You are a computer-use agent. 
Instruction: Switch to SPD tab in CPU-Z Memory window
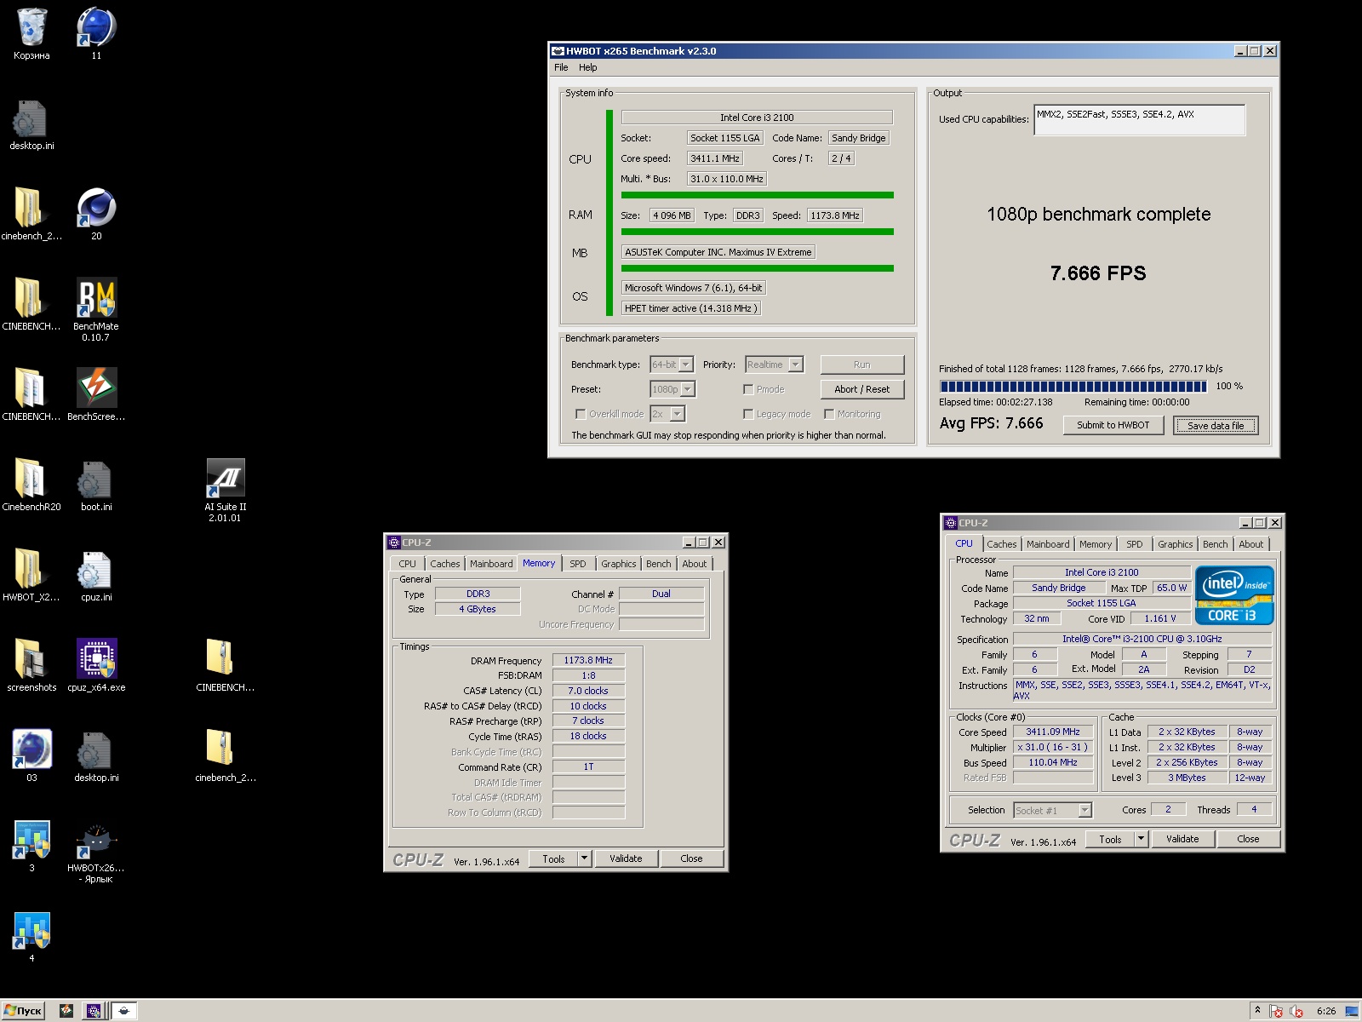coord(578,564)
